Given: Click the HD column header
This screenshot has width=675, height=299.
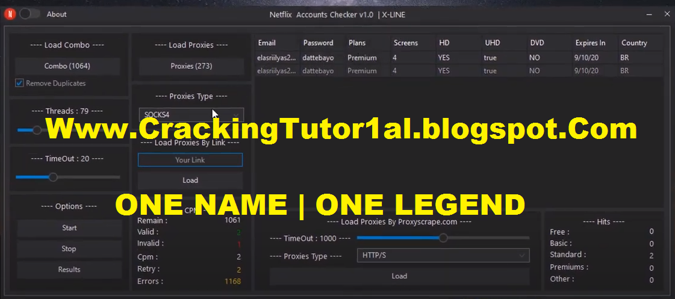Looking at the screenshot, I should tap(444, 43).
